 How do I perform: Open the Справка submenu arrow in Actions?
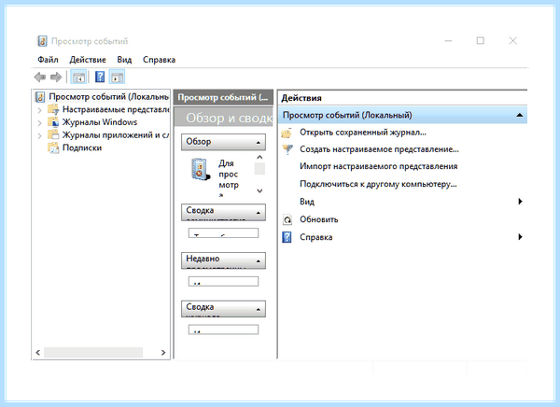[521, 236]
